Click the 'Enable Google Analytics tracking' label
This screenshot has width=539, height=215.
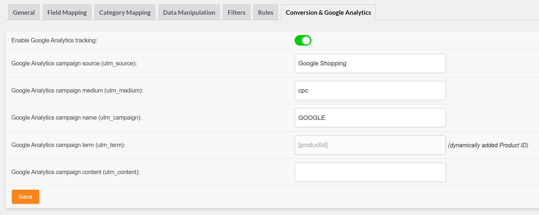(x=54, y=40)
